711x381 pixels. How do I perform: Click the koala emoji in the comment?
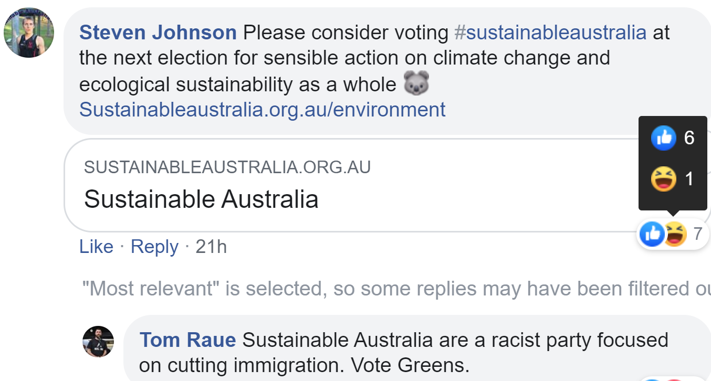tap(416, 84)
